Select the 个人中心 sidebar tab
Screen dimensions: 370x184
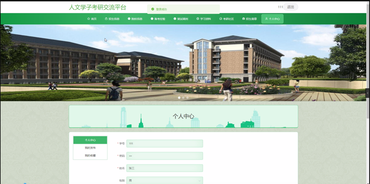[90, 140]
